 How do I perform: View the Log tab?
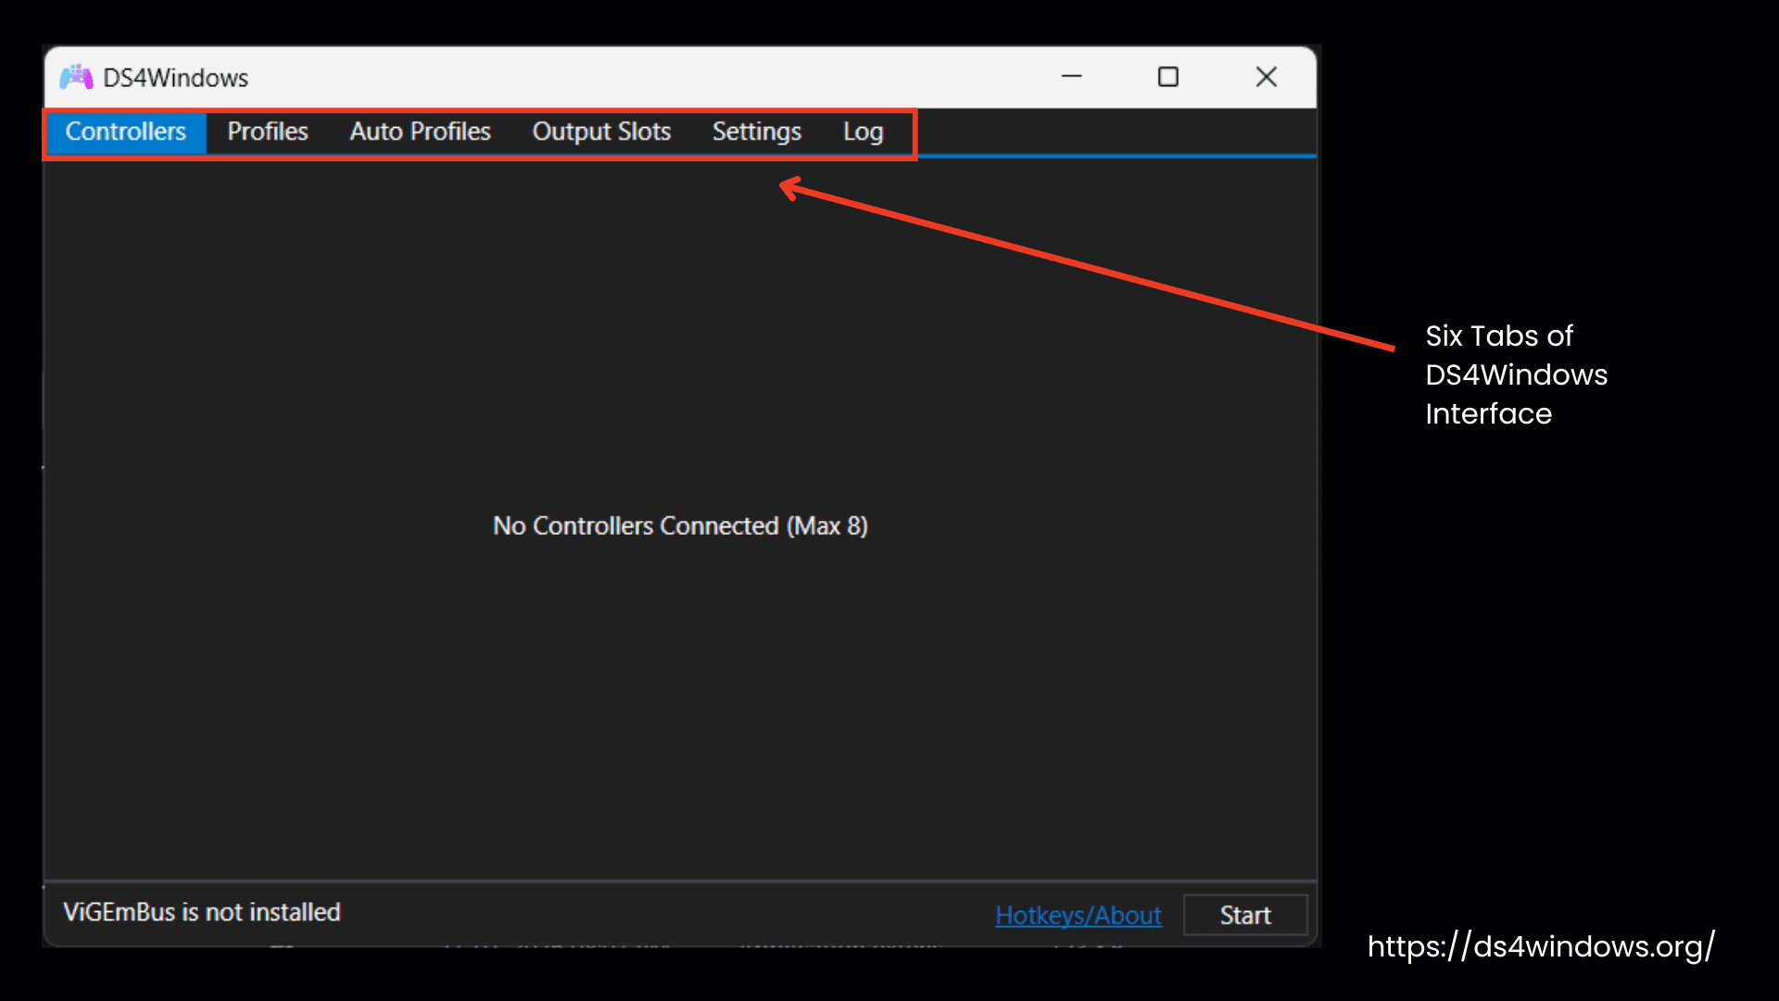[x=863, y=132]
